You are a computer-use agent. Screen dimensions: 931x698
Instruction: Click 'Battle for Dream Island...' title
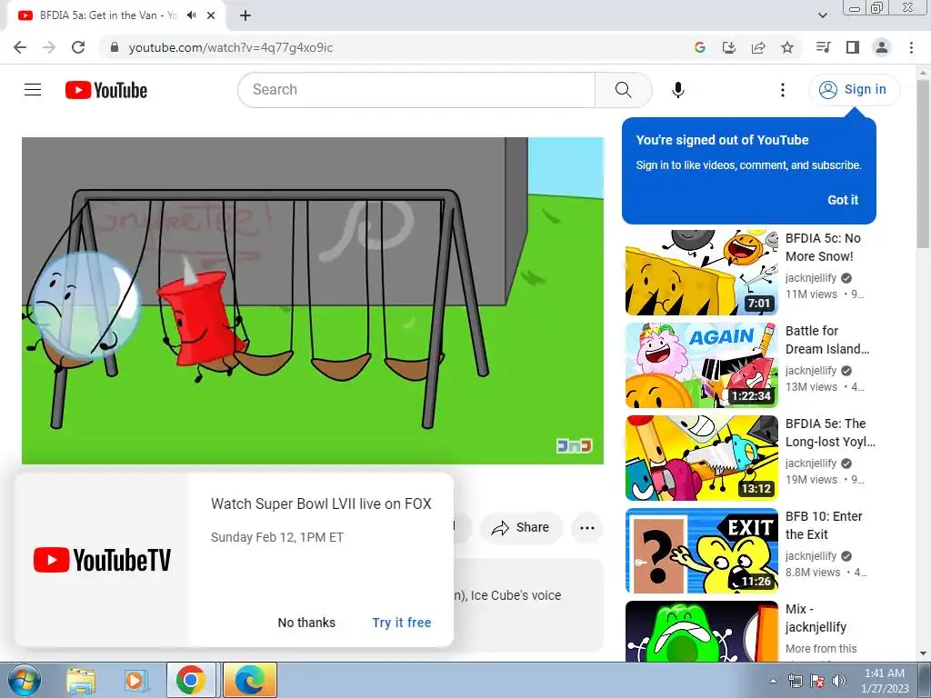coord(827,340)
